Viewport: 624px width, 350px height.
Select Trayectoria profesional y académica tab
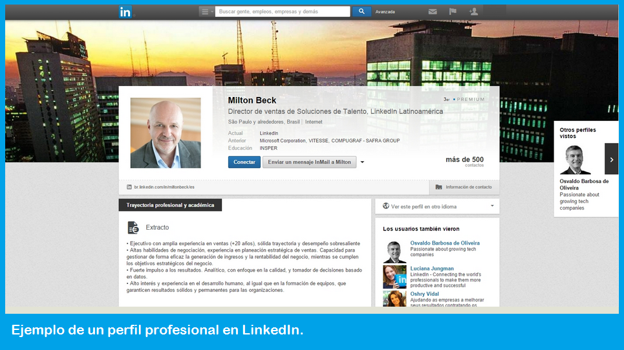click(170, 205)
